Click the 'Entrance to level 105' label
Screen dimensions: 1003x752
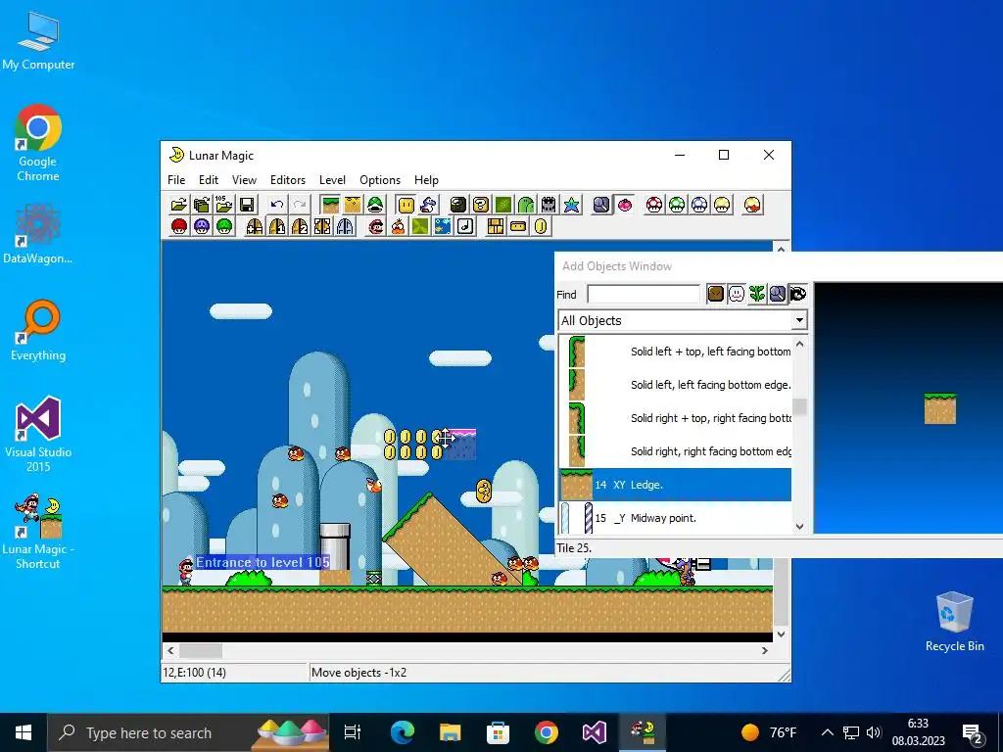coord(263,563)
